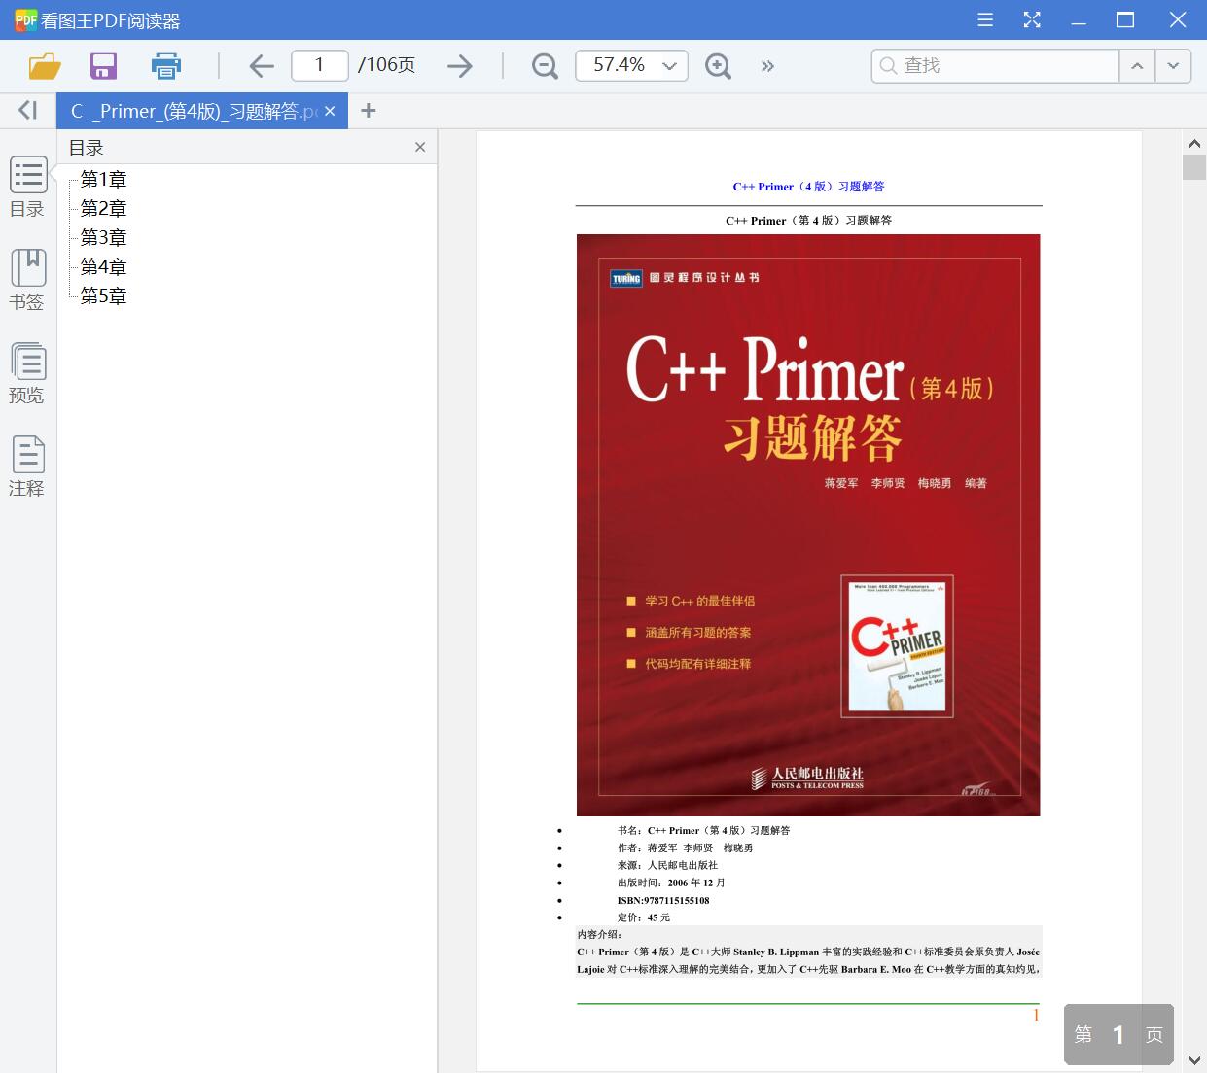Zoom in using the magnifier plus icon
The image size is (1207, 1073).
coord(718,65)
